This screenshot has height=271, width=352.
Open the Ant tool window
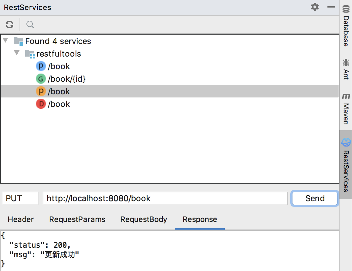(x=346, y=69)
